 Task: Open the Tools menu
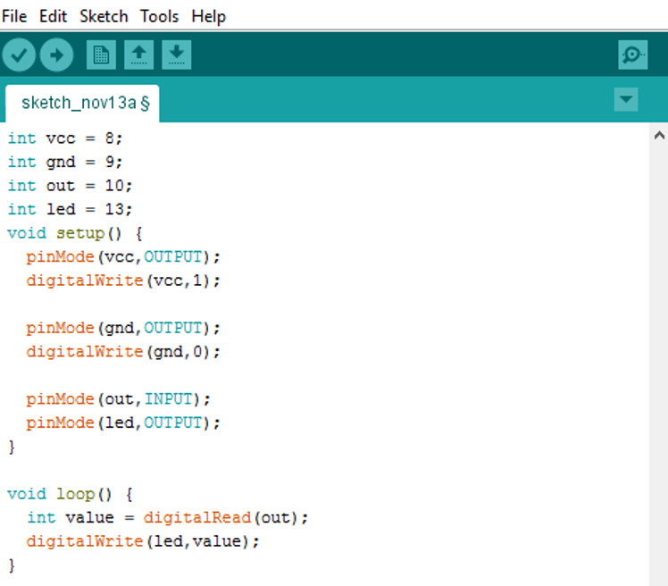point(159,17)
